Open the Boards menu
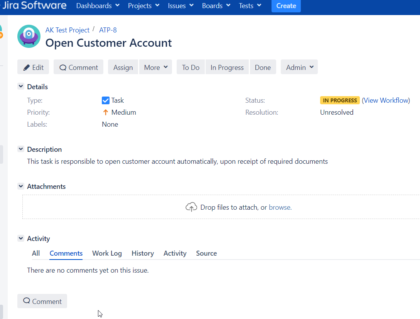420x319 pixels. 216,6
